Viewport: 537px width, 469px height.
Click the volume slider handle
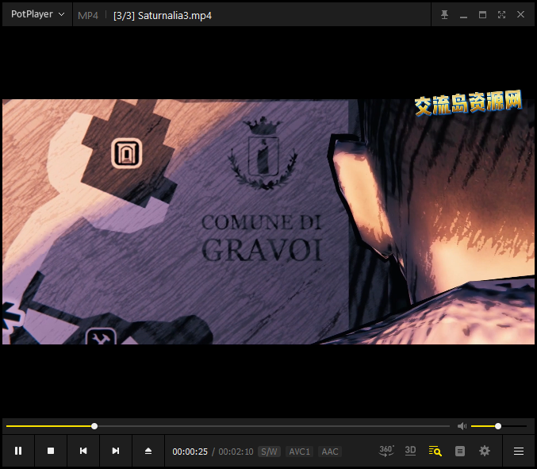(498, 426)
